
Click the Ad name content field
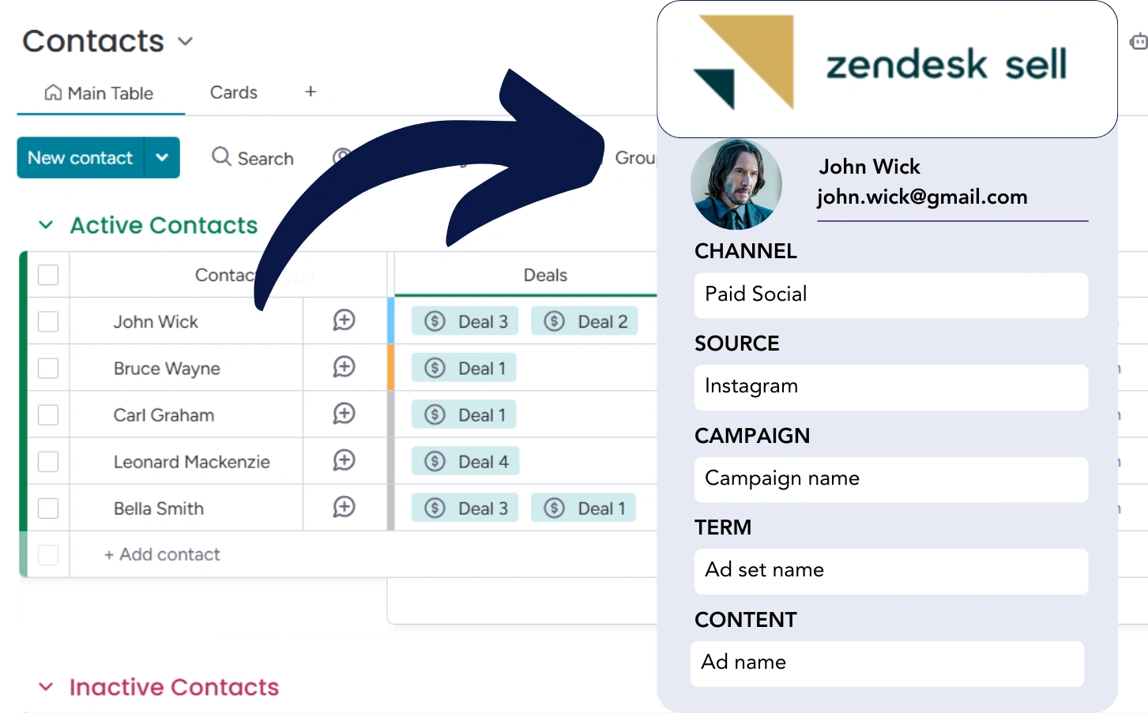pos(887,663)
